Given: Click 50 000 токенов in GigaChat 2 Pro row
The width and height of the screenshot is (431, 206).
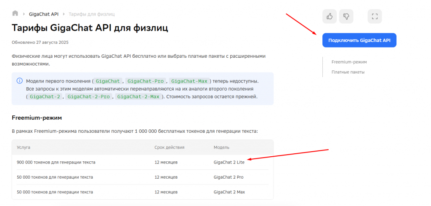Looking at the screenshot, I should click(x=55, y=177).
